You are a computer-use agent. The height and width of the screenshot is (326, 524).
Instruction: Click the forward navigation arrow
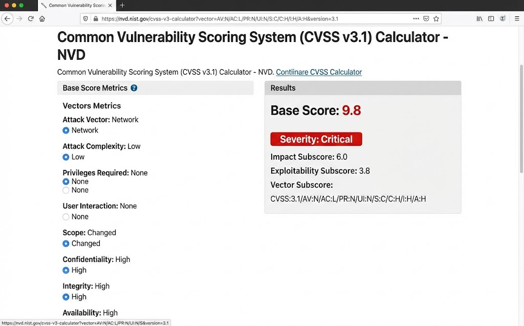pyautogui.click(x=19, y=18)
